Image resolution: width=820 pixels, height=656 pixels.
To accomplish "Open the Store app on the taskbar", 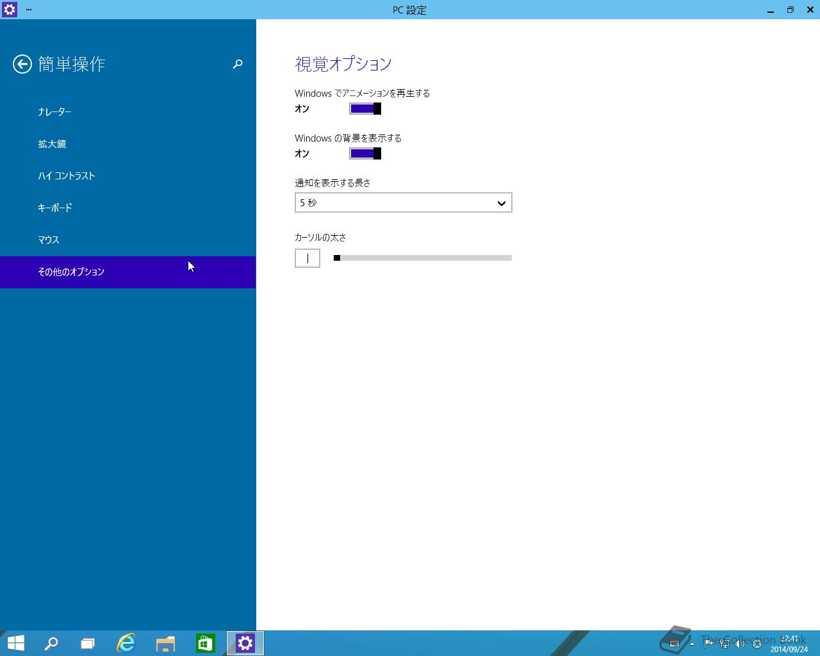I will [205, 643].
